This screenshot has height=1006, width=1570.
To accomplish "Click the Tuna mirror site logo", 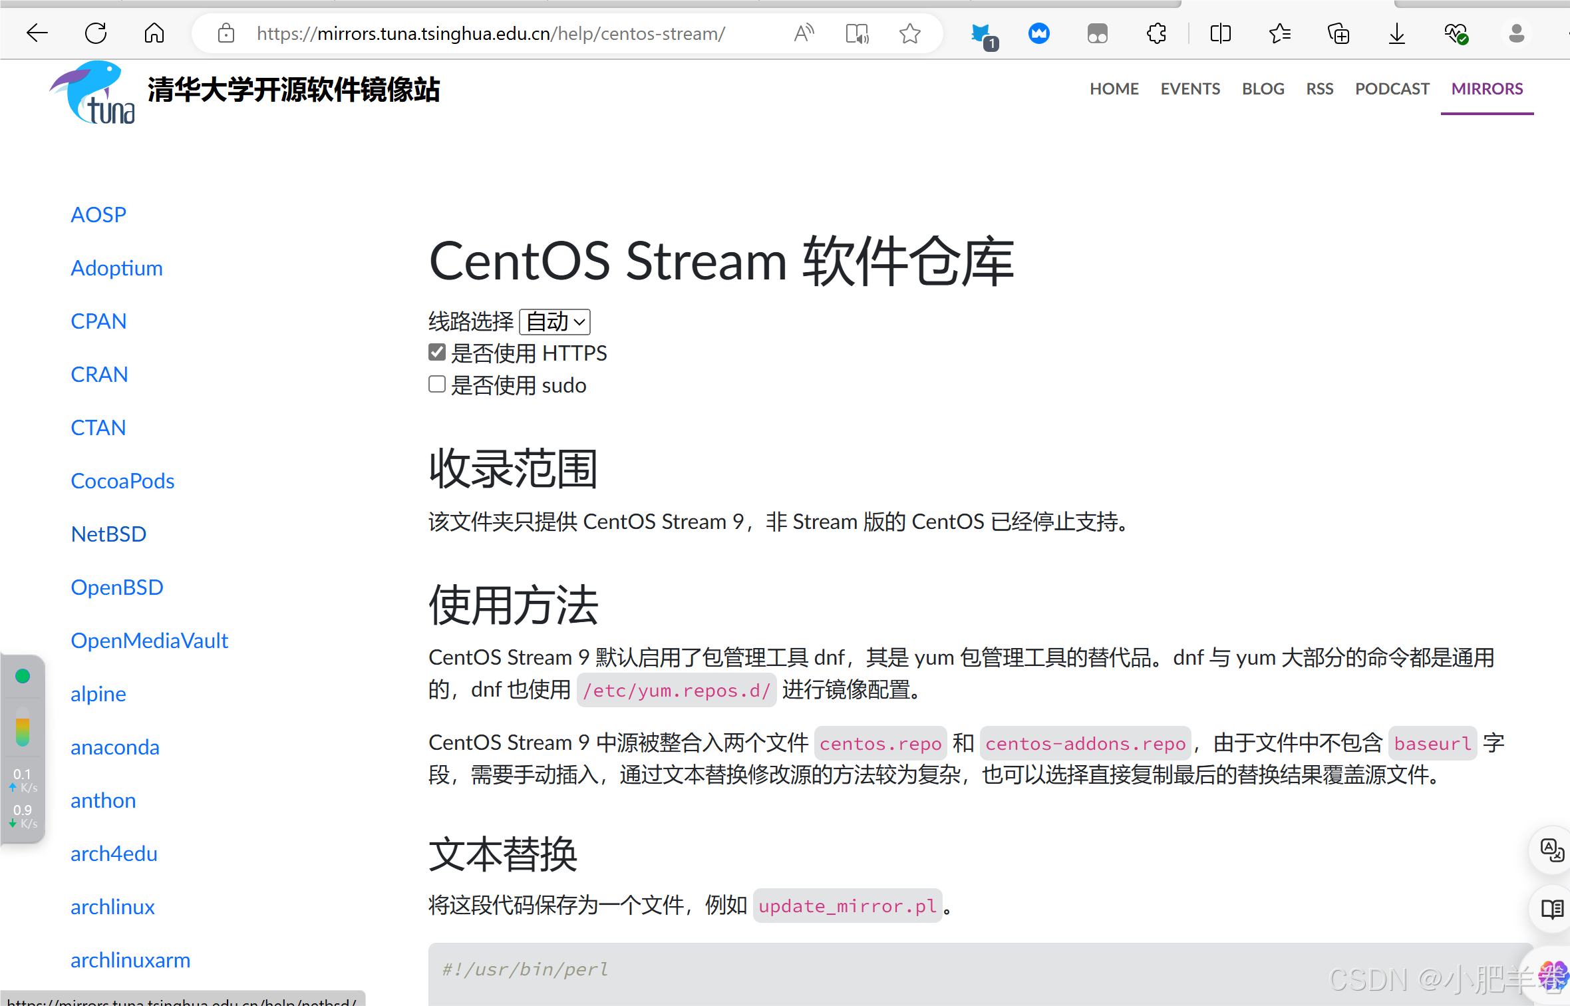I will coord(91,92).
